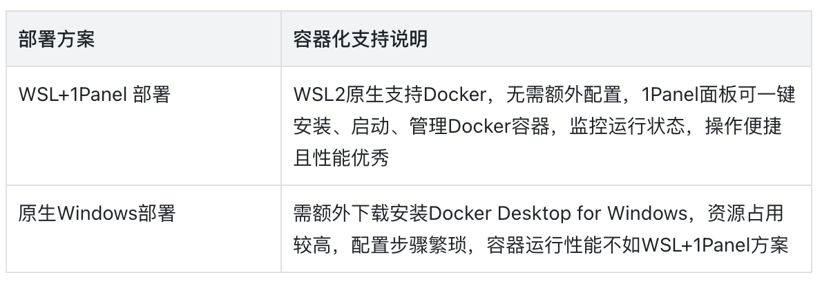The image size is (822, 282).
Task: Select the 原生Windows部署 cell
Action: pos(97,214)
